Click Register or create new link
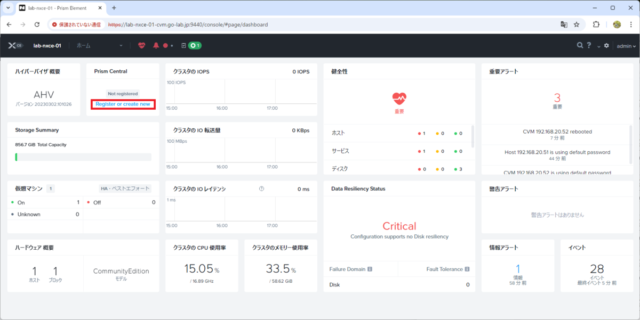The height and width of the screenshot is (320, 640). [x=123, y=104]
